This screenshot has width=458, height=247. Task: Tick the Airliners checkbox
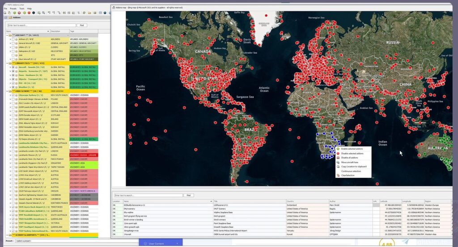coord(13,39)
